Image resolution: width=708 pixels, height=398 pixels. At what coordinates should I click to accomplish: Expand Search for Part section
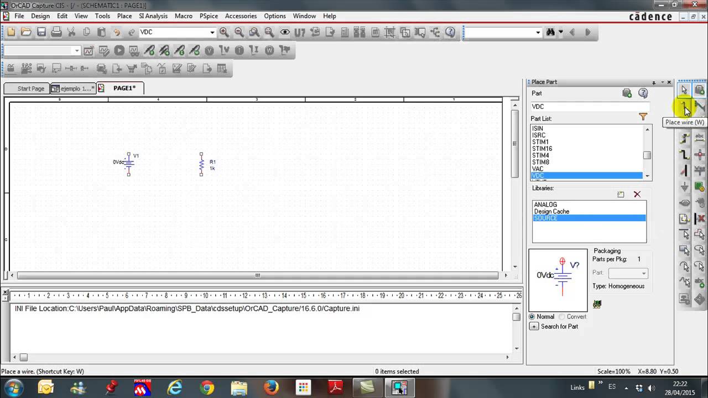(534, 327)
